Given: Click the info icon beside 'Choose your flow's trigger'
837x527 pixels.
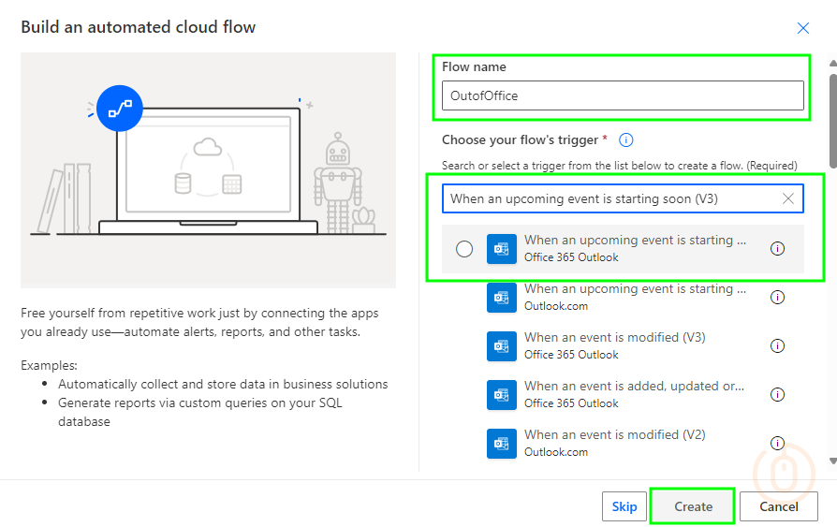Looking at the screenshot, I should click(x=626, y=140).
